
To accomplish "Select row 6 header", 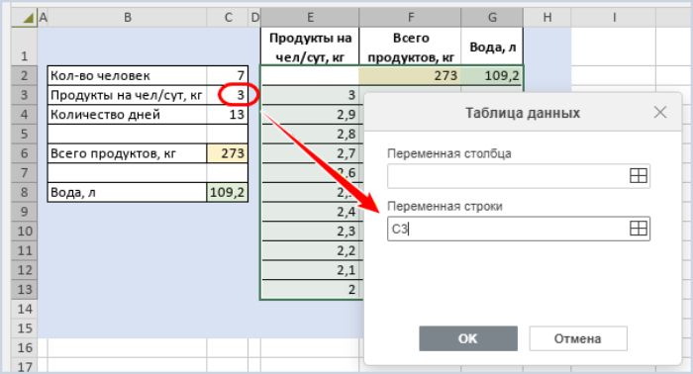I will tap(24, 153).
